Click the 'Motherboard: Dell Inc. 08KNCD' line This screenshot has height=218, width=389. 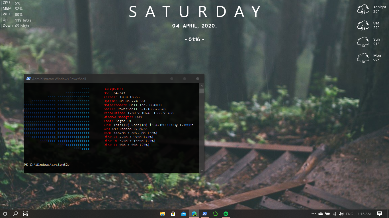pos(132,105)
